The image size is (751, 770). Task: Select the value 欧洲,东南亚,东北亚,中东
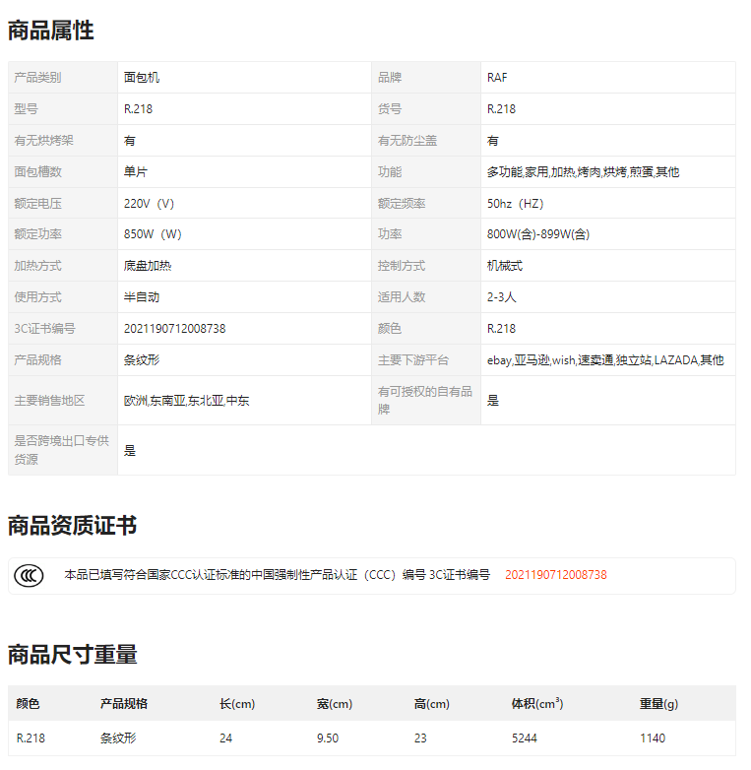click(x=187, y=401)
